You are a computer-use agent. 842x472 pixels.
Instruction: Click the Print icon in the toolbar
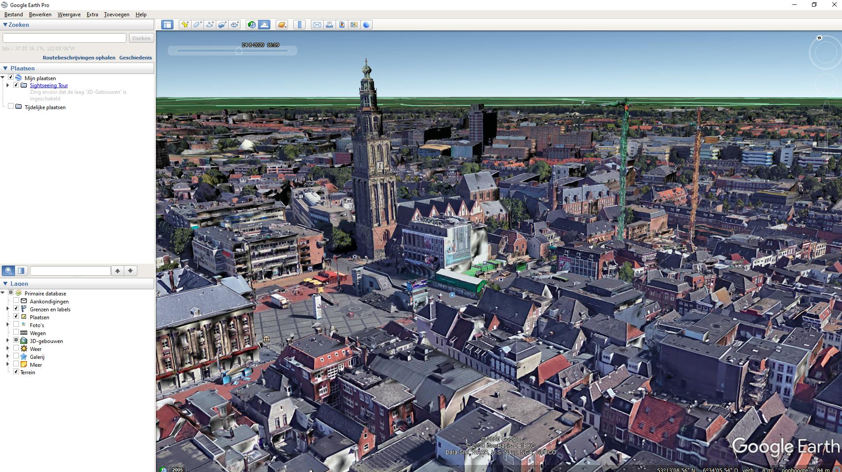tap(329, 25)
